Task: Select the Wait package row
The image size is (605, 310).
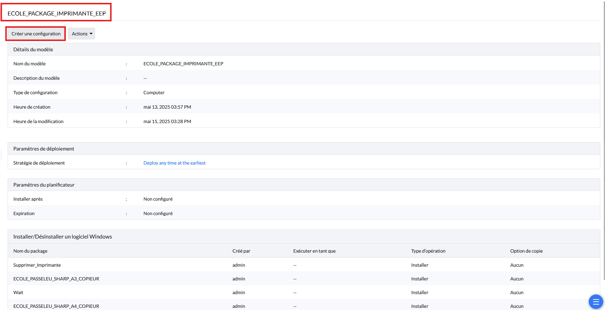Action: pos(304,292)
